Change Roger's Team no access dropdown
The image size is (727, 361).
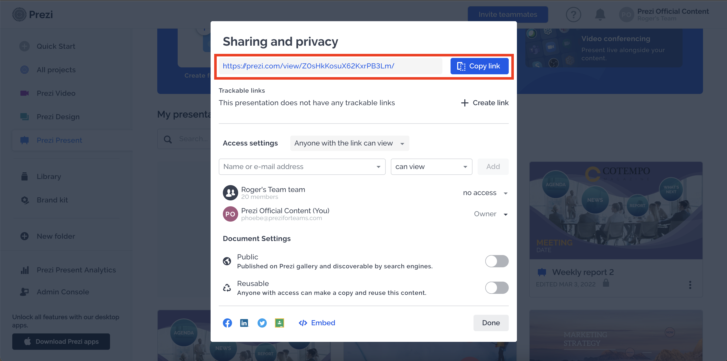click(485, 193)
